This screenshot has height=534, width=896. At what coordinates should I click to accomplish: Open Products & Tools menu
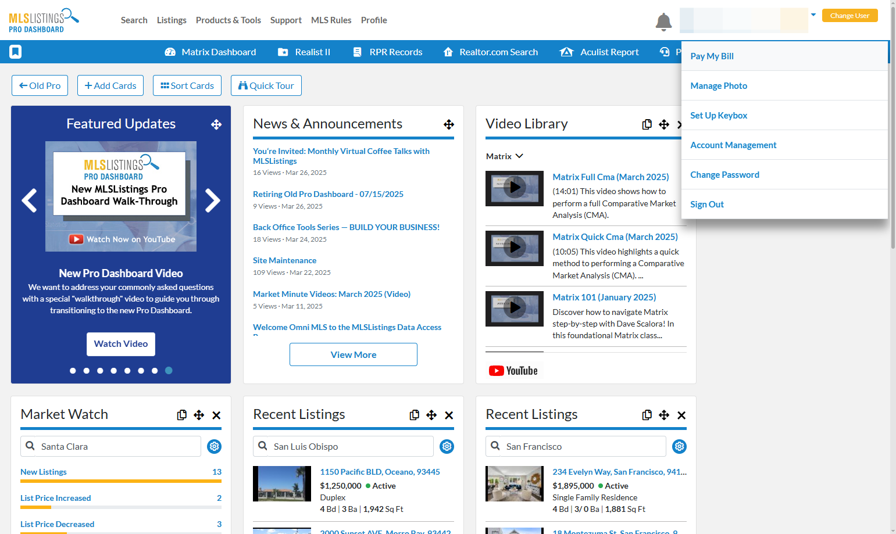click(229, 20)
